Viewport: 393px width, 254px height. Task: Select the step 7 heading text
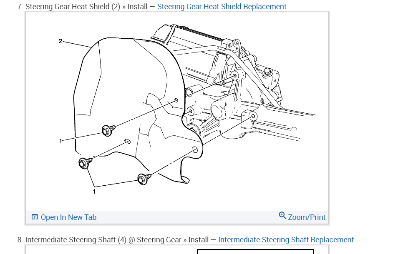(x=83, y=6)
